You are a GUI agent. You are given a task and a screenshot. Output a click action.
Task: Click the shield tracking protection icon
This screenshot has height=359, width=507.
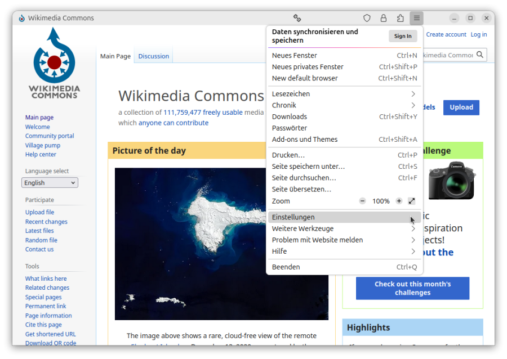(x=367, y=18)
